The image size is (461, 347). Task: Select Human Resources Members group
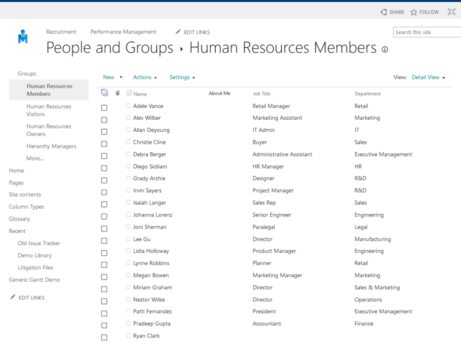[x=50, y=90]
